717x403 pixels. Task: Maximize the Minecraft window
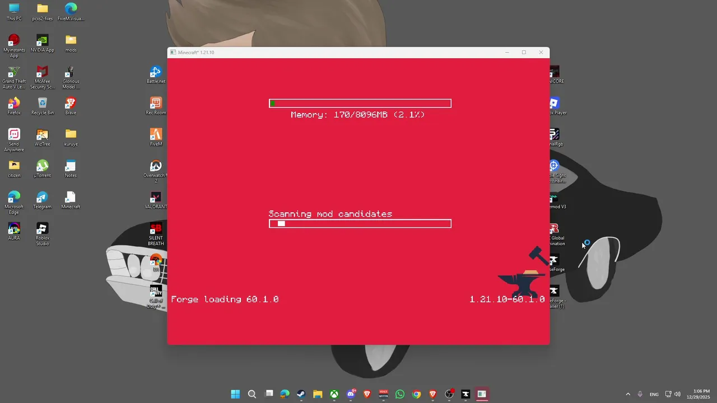pyautogui.click(x=524, y=53)
